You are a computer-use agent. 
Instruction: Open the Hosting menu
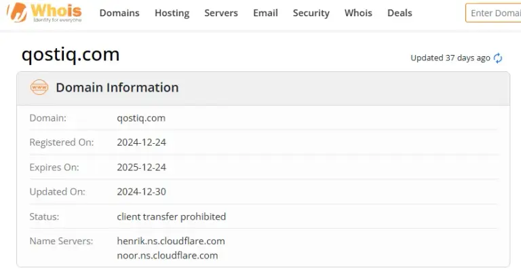(172, 13)
